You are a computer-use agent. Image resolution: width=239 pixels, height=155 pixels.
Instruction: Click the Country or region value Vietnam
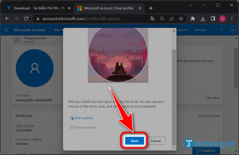22,144
